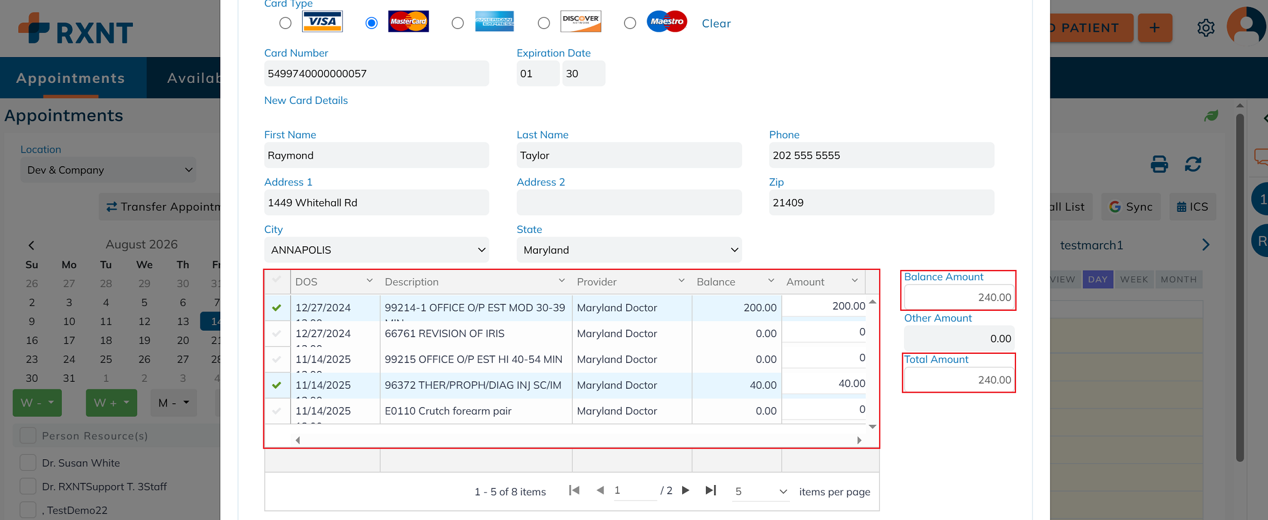Open the DOS column filter chevron
The image size is (1268, 520).
tap(369, 281)
